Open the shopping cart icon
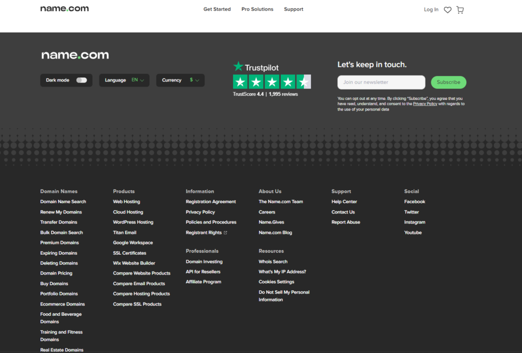The image size is (522, 353). click(x=460, y=10)
